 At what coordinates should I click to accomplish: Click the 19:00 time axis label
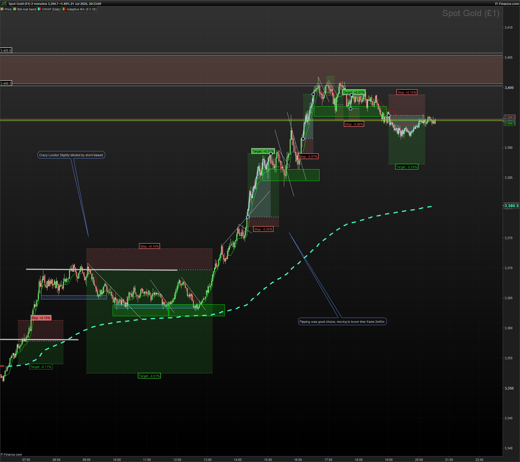389,459
